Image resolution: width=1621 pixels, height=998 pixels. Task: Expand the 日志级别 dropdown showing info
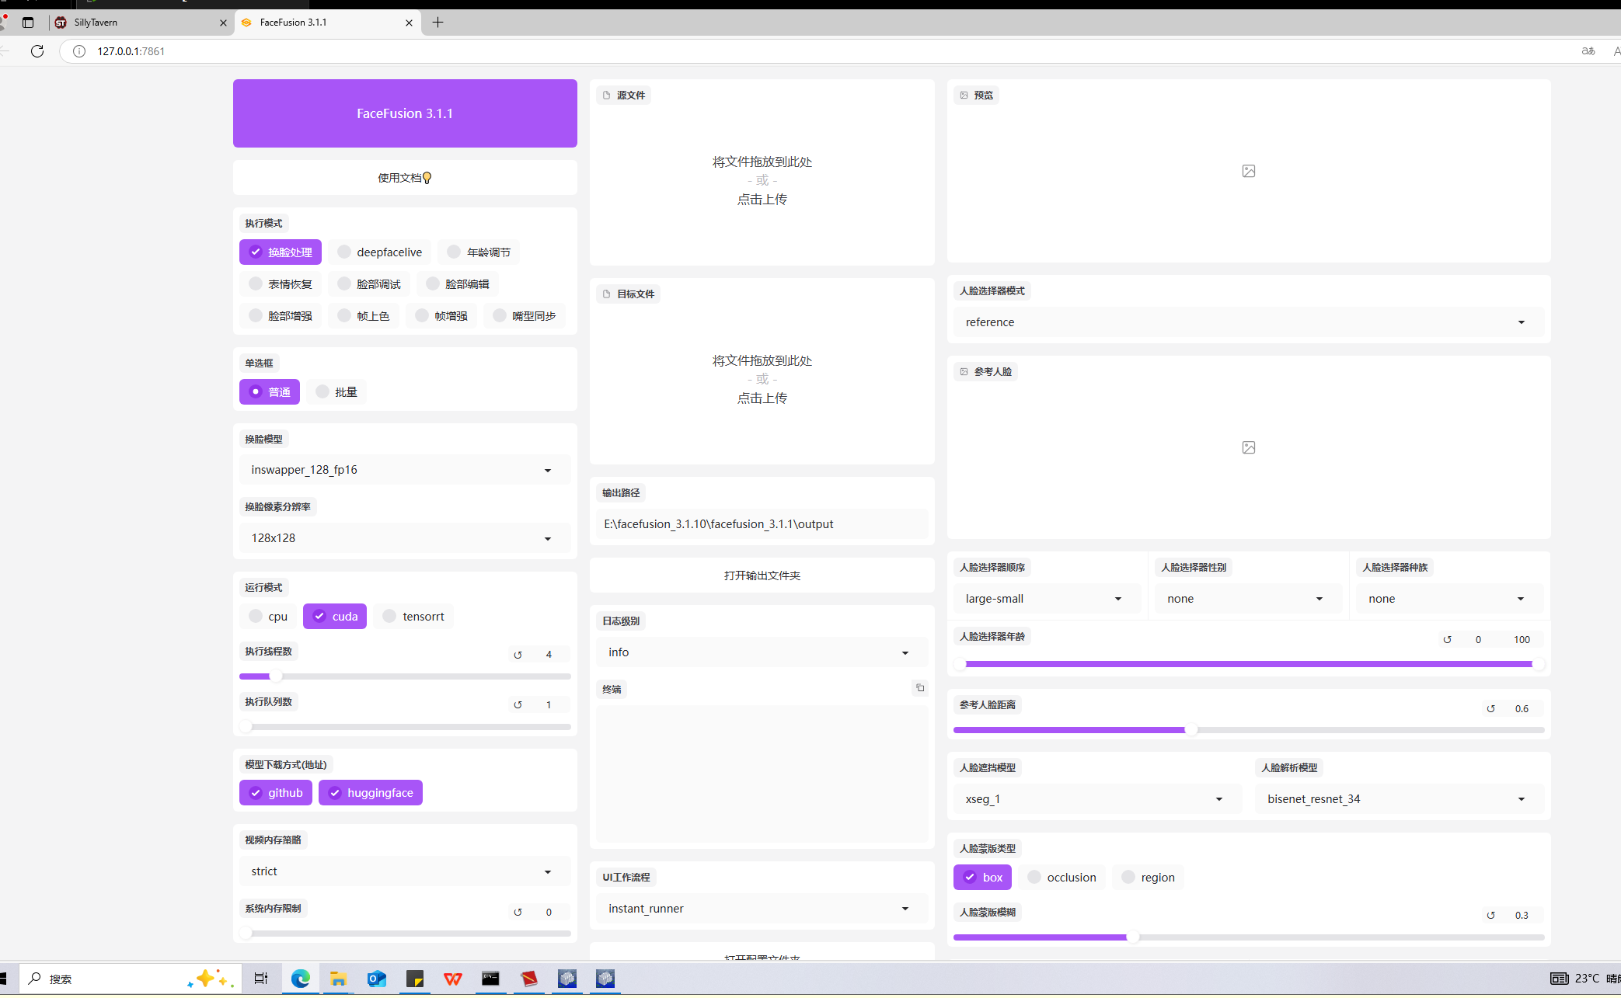coord(762,652)
